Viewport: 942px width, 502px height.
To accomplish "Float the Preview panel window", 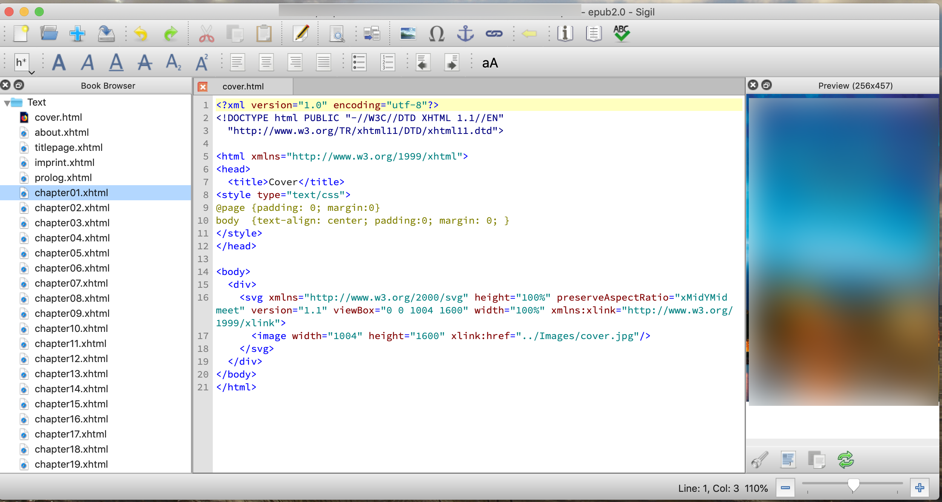I will (x=766, y=85).
